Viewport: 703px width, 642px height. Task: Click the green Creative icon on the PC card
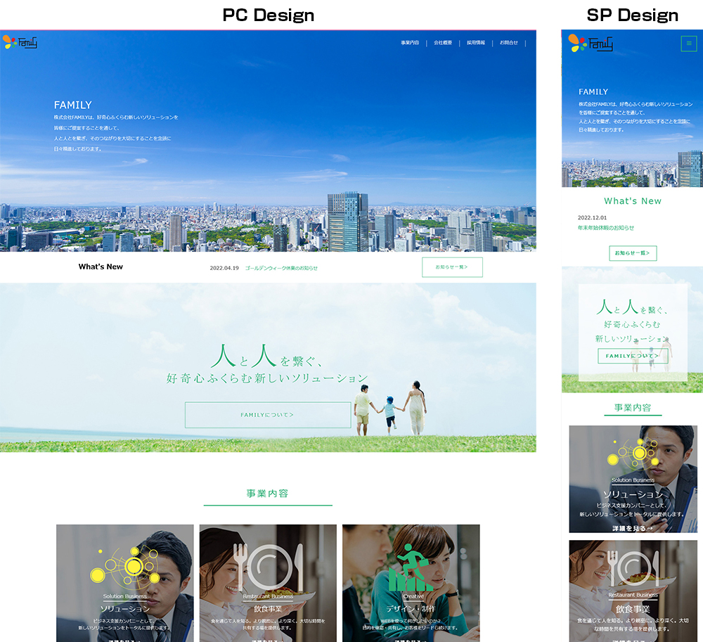[x=411, y=568]
